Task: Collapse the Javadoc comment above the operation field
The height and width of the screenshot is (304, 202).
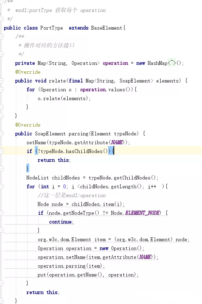Action: coord(1,36)
